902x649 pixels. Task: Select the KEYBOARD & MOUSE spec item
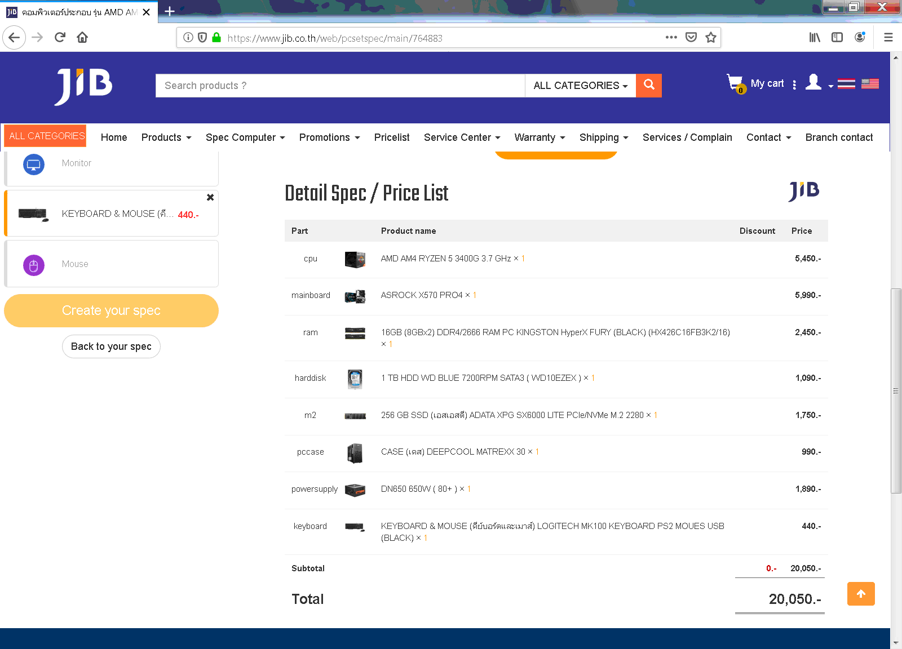[112, 214]
